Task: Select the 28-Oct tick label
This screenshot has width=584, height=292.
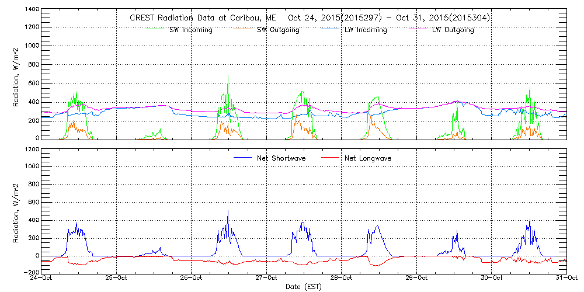Action: click(x=342, y=279)
